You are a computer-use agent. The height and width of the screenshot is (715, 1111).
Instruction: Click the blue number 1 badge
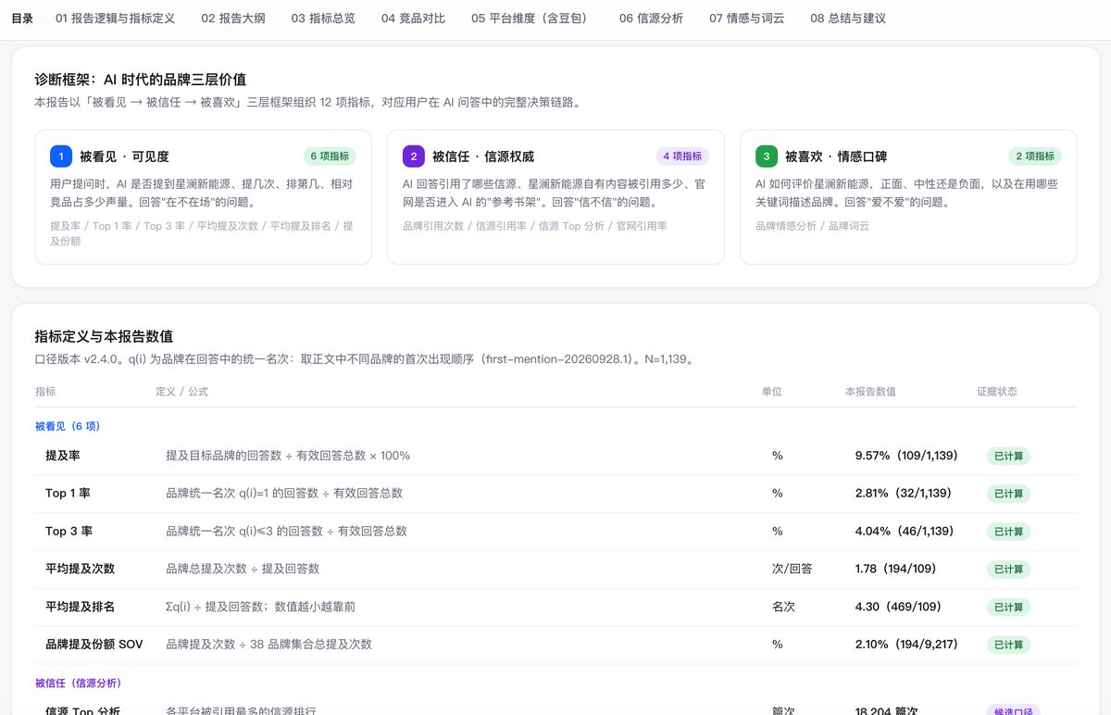coord(60,156)
